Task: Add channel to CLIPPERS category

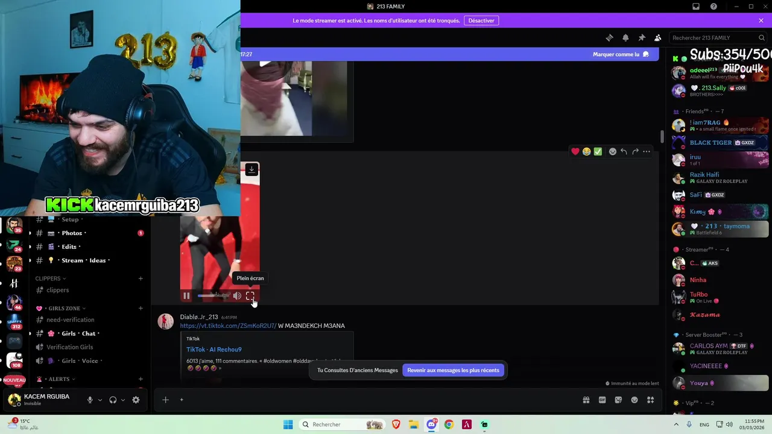Action: pos(141,278)
